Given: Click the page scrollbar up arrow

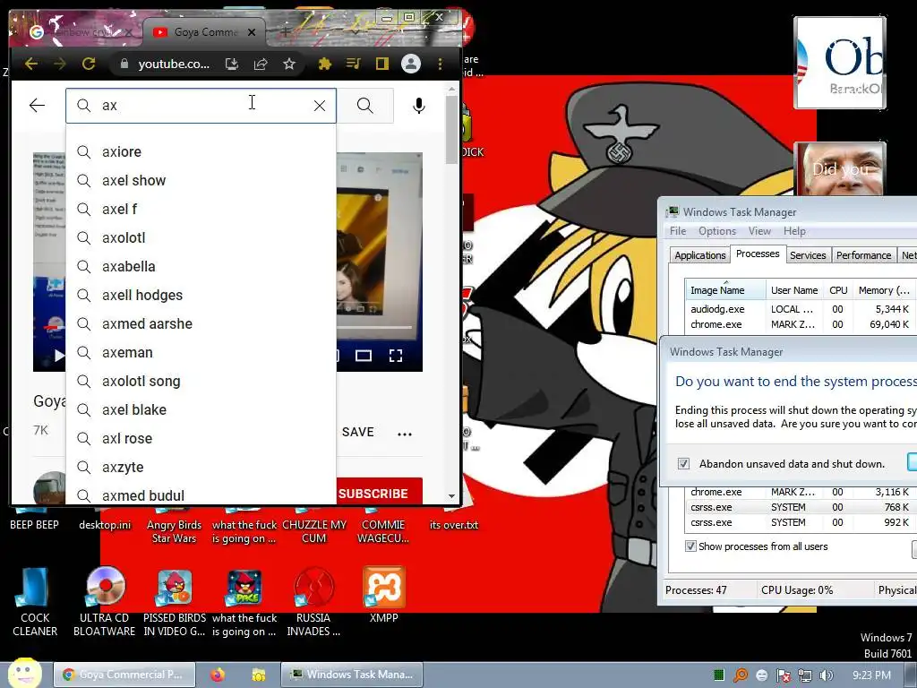Looking at the screenshot, I should point(451,89).
